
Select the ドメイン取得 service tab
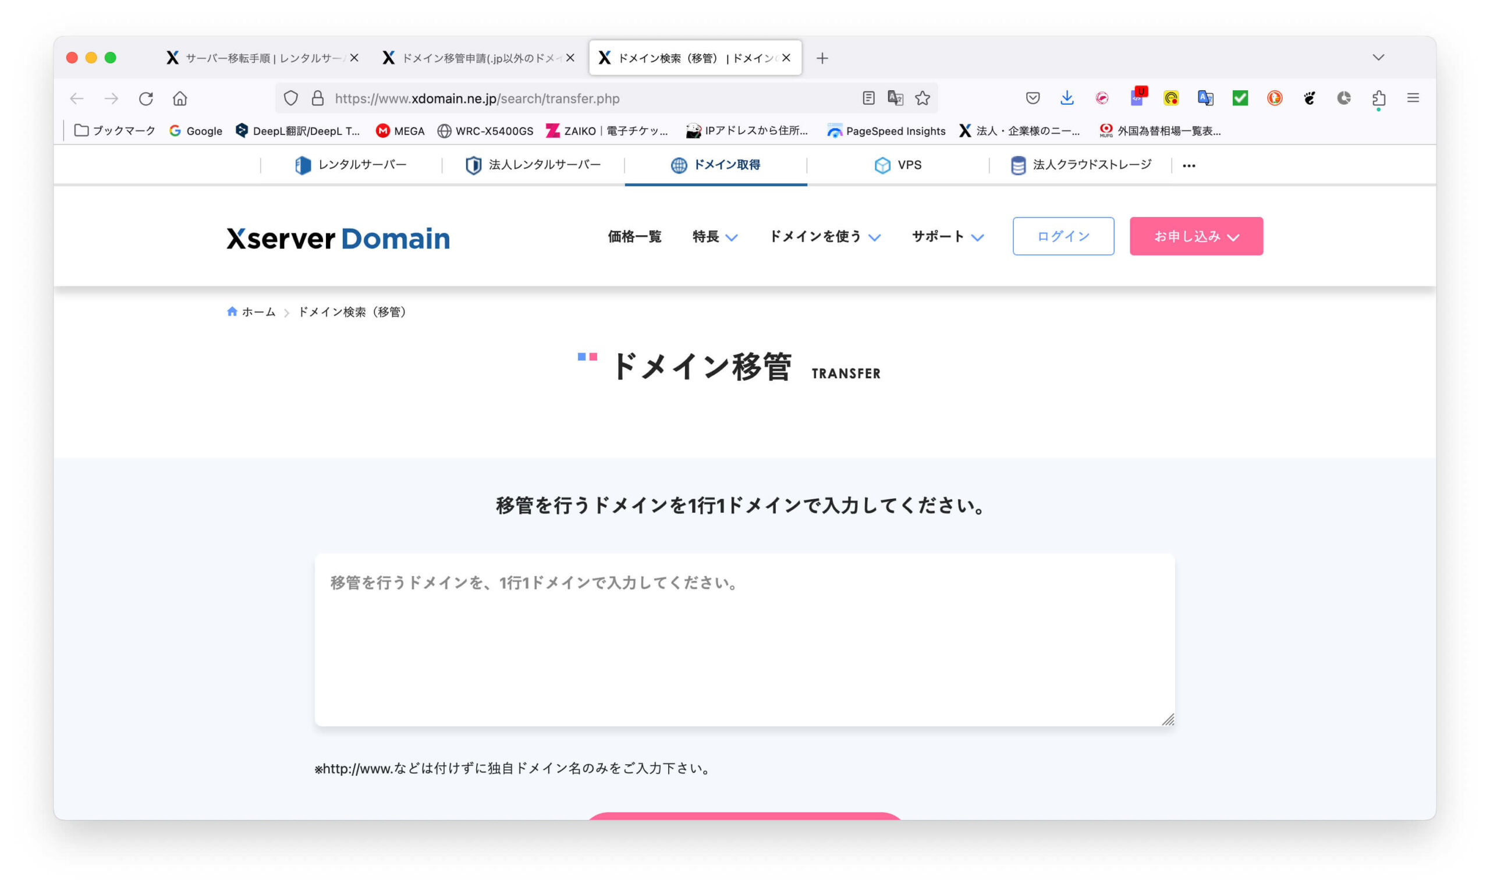pos(715,165)
